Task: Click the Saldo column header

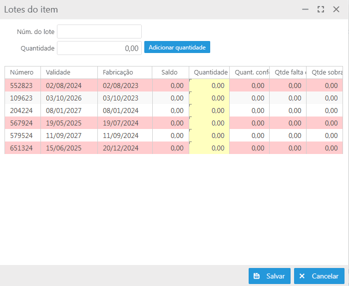Action: tap(169, 72)
